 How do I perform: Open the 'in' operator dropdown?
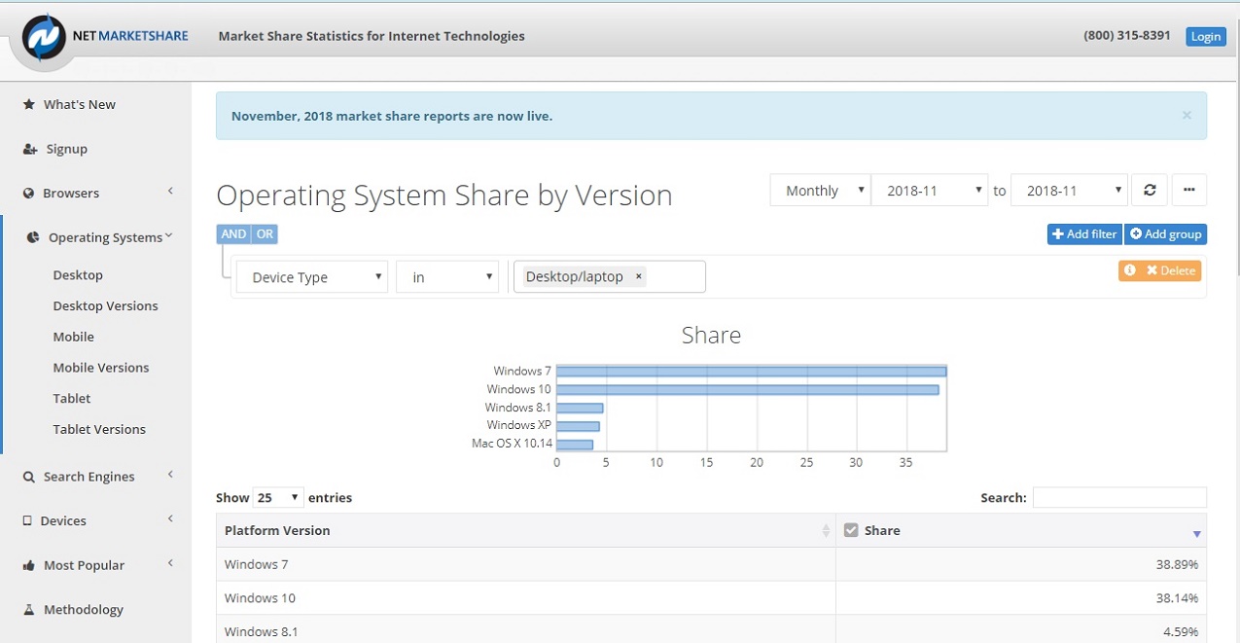click(447, 277)
